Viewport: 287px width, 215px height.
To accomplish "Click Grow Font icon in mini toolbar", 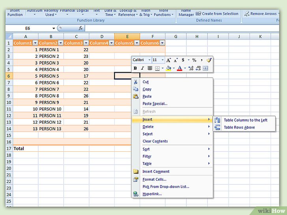I will (x=168, y=60).
